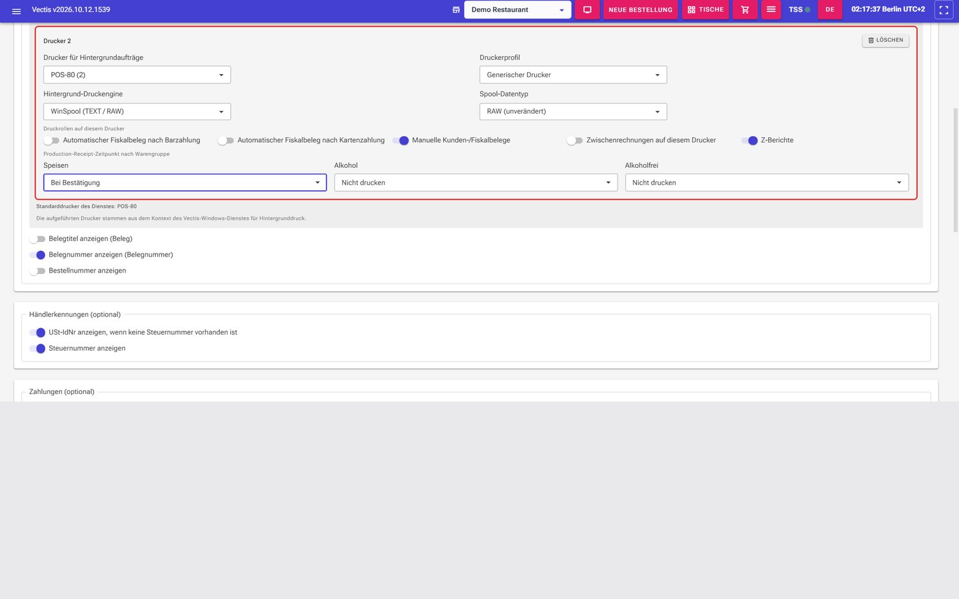Open the Speisen timing dropdown
Viewport: 959px width, 599px height.
[185, 183]
